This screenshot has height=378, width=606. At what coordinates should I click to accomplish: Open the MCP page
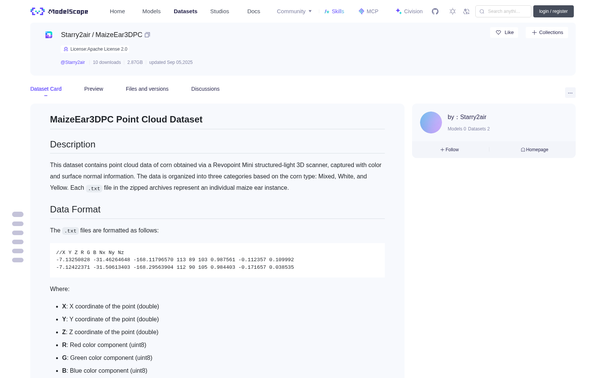click(x=369, y=11)
